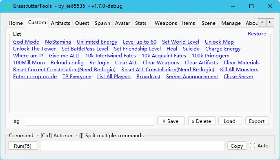Click the Restore link
This screenshot has width=280, height=160.
click(257, 34)
